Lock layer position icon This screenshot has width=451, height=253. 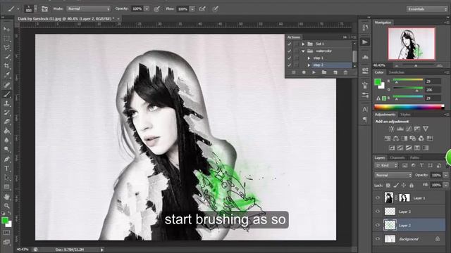404,186
